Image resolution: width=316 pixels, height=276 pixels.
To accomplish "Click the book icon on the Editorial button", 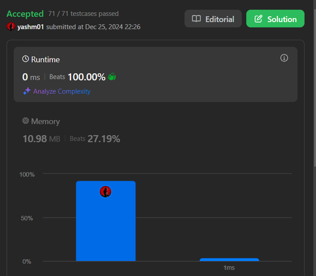I will click(196, 19).
